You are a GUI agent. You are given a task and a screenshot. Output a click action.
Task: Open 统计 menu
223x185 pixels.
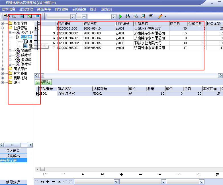tap(93, 9)
